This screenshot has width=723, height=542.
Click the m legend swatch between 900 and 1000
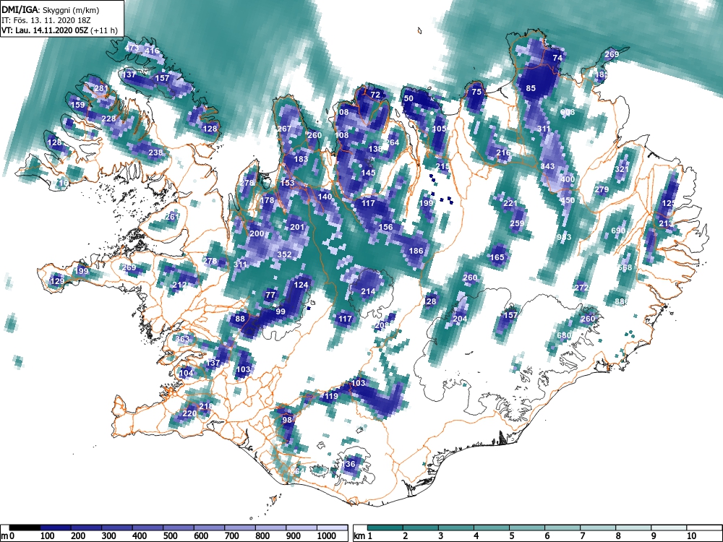301,528
